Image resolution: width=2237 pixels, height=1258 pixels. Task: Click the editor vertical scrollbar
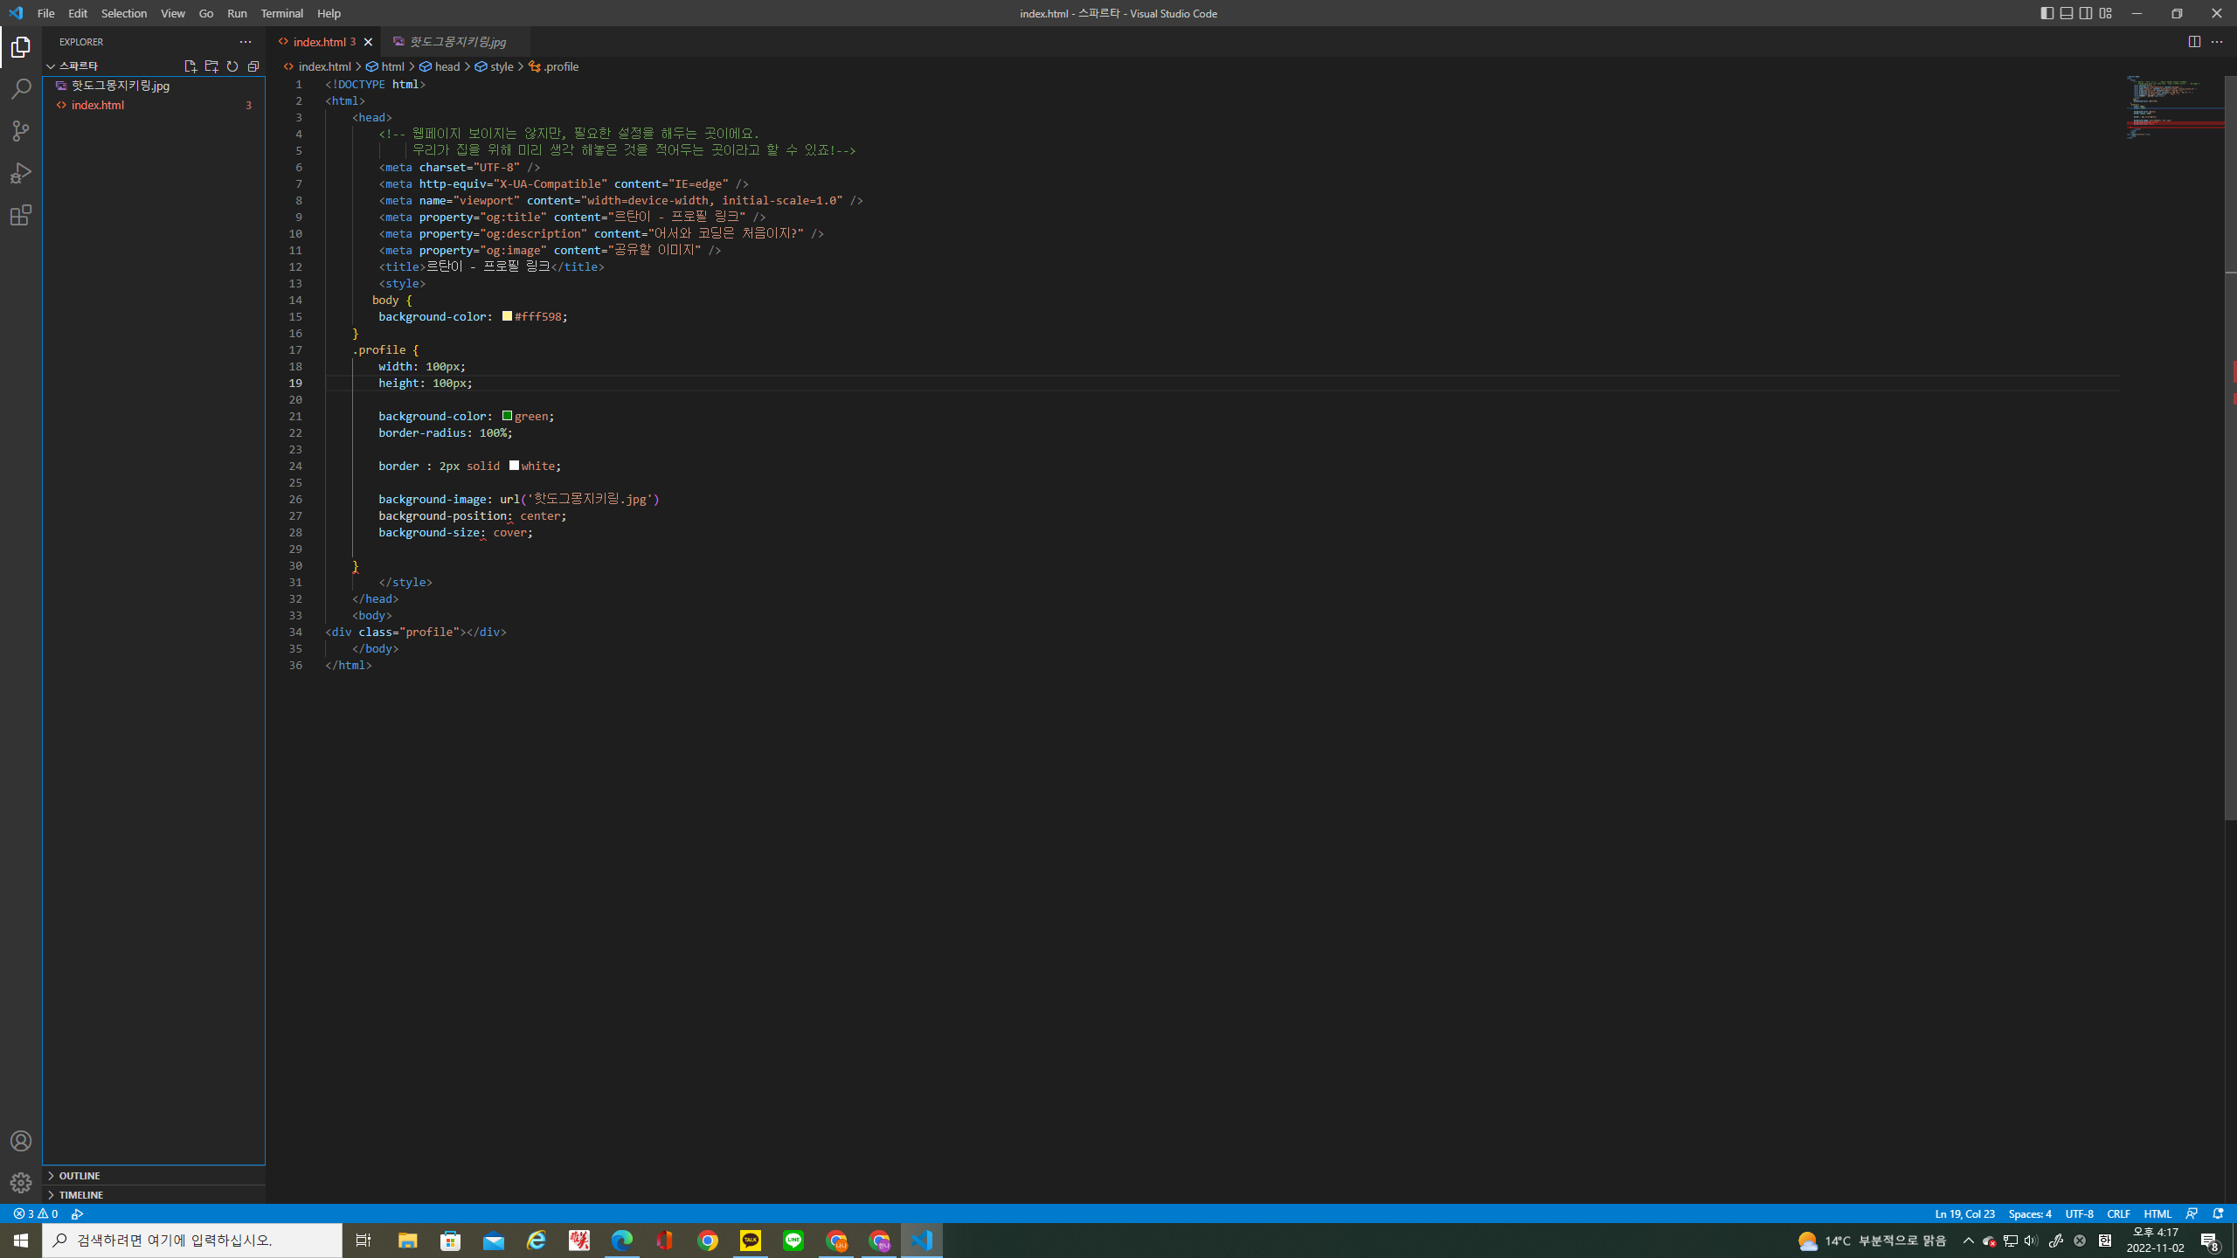point(2231,447)
